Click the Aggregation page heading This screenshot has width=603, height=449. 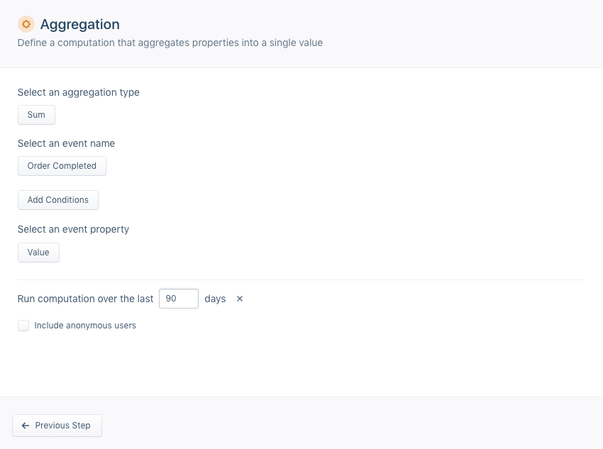click(x=79, y=25)
